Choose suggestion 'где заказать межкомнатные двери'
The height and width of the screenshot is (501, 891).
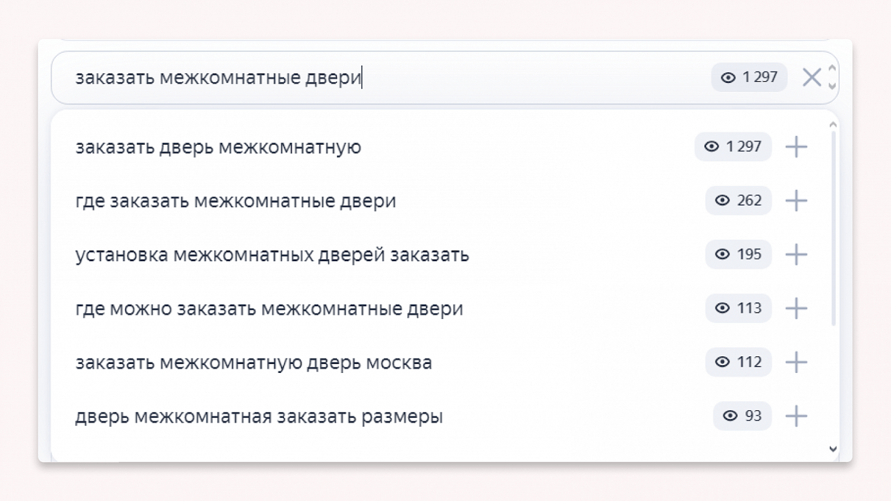click(x=236, y=201)
